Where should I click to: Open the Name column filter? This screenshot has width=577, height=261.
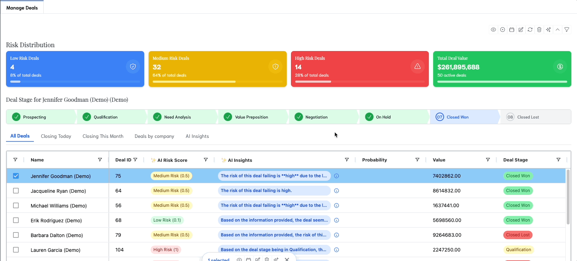pyautogui.click(x=100, y=160)
